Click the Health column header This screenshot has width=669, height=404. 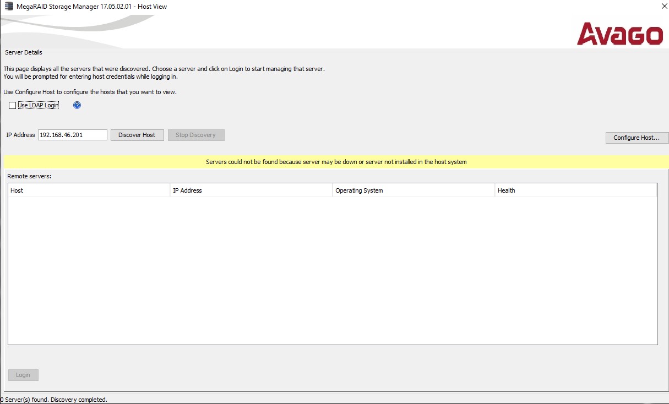(x=576, y=190)
